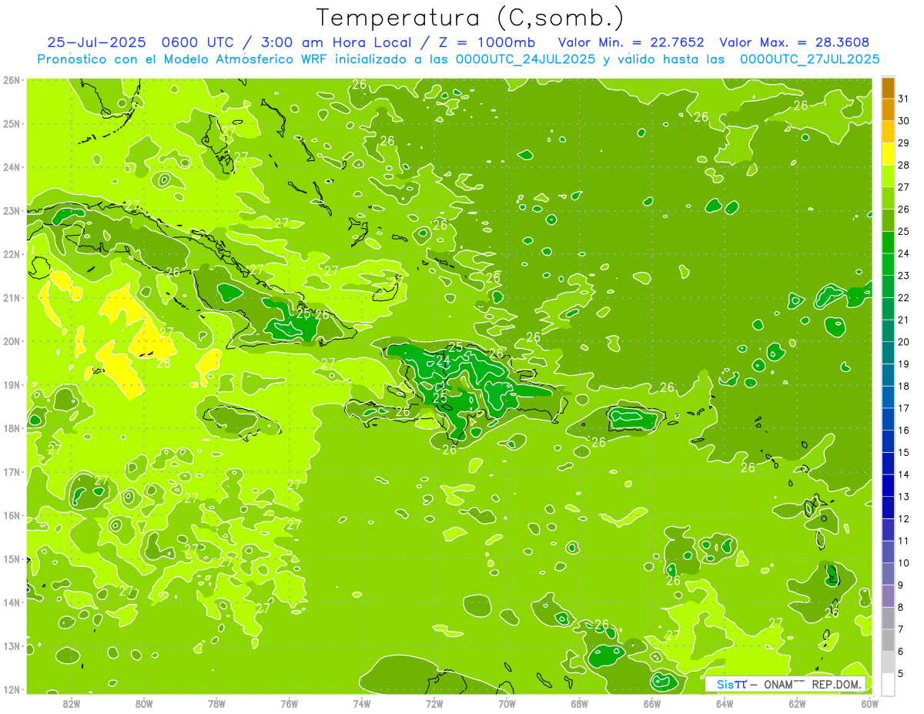Click latitude axis label '24N'

[x=11, y=167]
